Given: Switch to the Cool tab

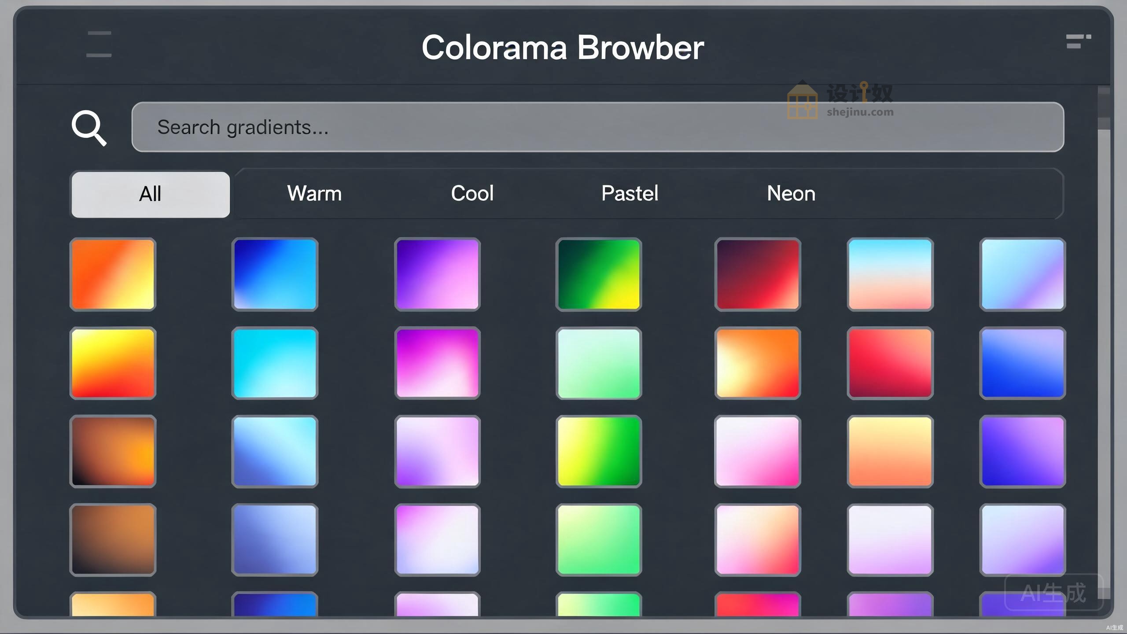Looking at the screenshot, I should point(472,193).
